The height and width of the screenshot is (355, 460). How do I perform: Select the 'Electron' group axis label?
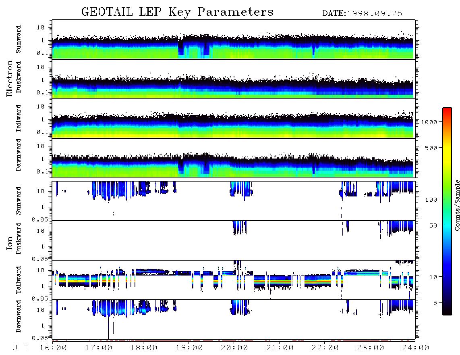click(x=9, y=78)
